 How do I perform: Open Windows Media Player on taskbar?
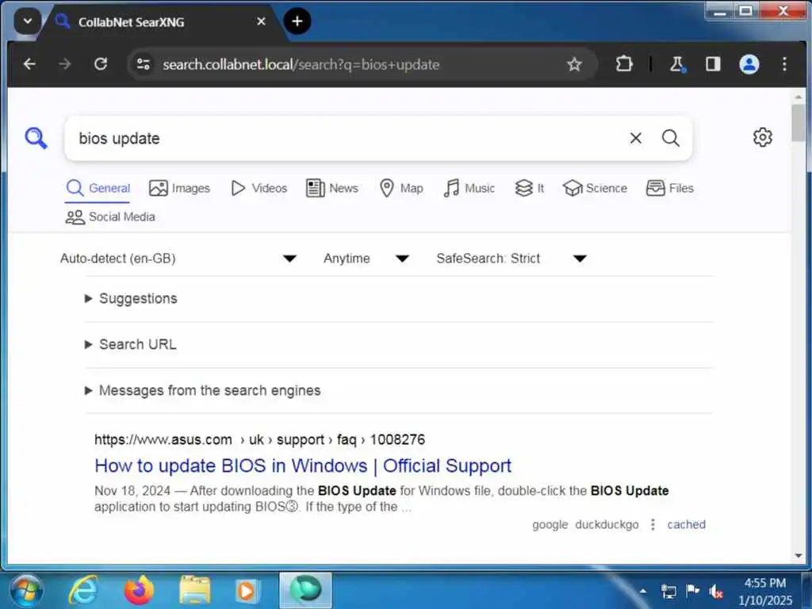click(x=246, y=590)
